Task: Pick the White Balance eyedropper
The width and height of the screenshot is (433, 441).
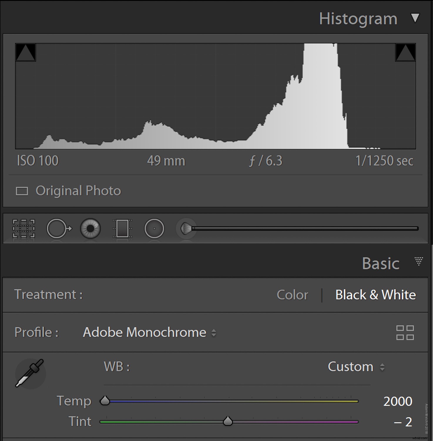Action: click(30, 373)
